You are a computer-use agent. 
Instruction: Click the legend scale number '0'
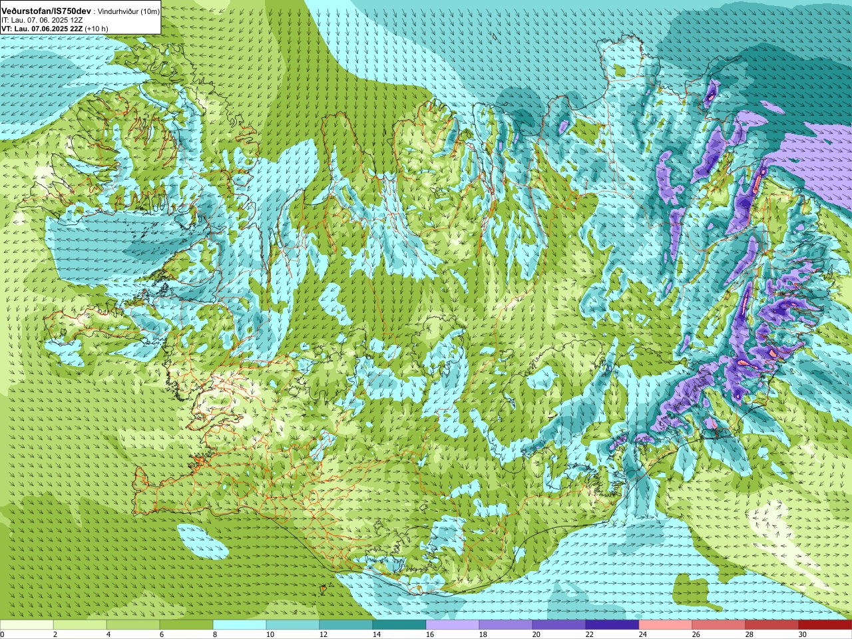3,634
